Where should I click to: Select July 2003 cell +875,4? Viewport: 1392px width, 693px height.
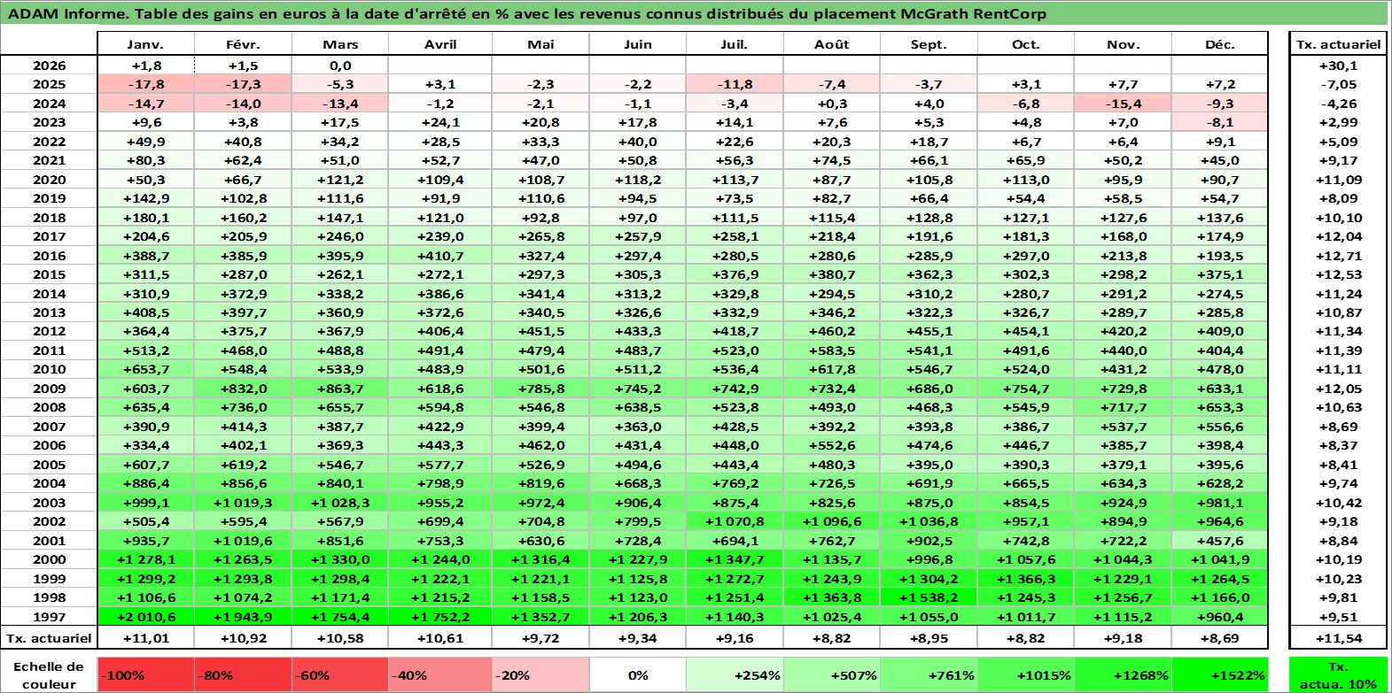[735, 503]
